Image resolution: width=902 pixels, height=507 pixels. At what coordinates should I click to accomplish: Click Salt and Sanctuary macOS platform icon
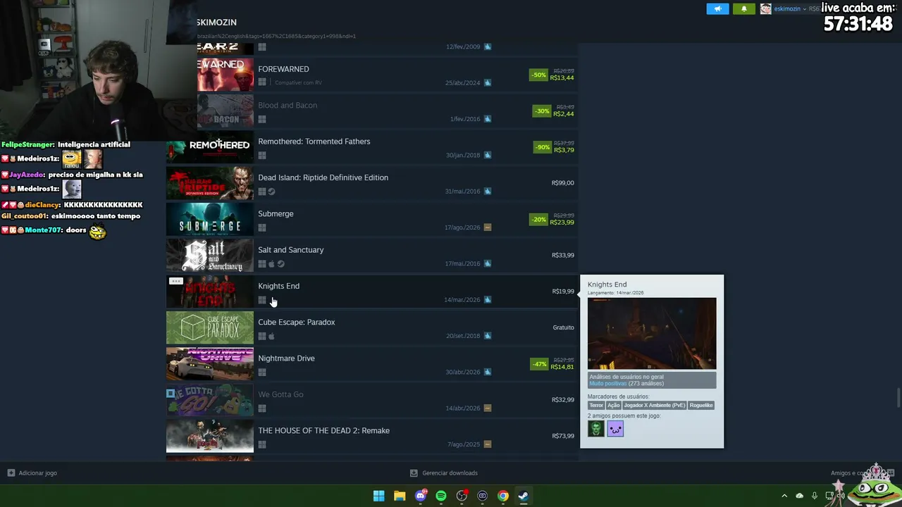point(271,264)
